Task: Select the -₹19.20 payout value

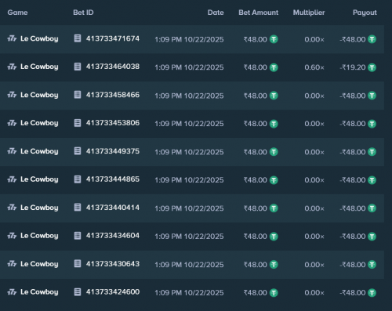Action: pyautogui.click(x=353, y=67)
